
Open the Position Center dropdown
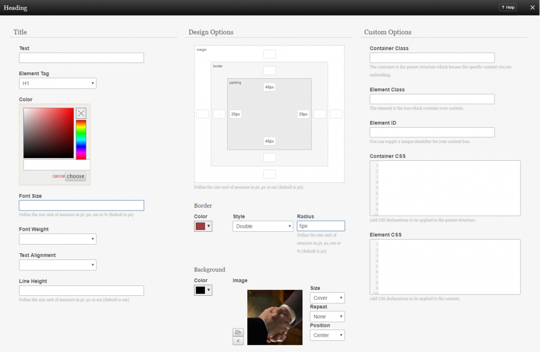click(x=327, y=335)
